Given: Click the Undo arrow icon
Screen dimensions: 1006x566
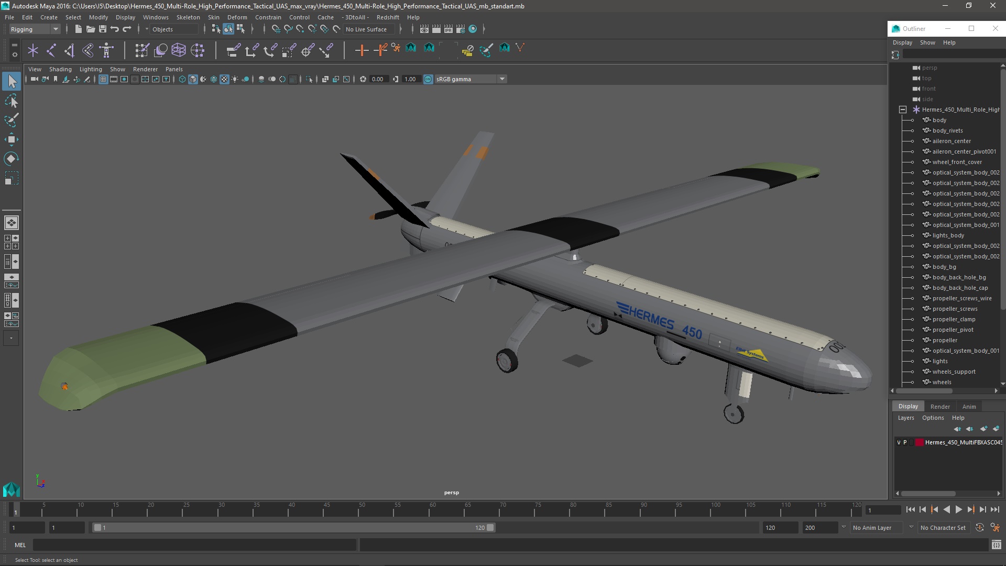Looking at the screenshot, I should pyautogui.click(x=115, y=29).
